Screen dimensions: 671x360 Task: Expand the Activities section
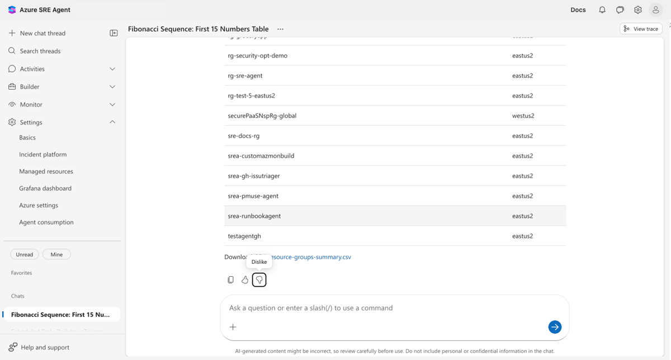pyautogui.click(x=62, y=69)
